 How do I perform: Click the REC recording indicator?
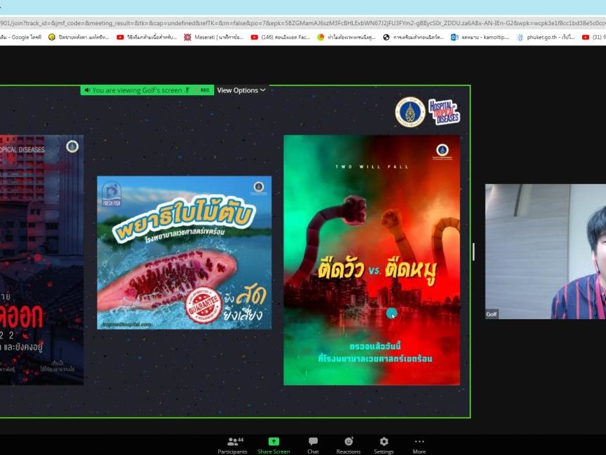point(204,90)
